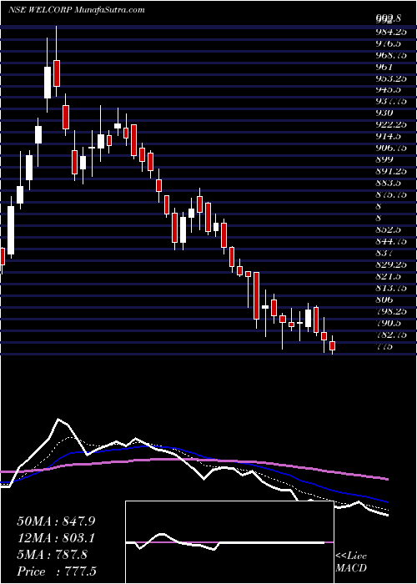Click the last red candlestick near 775
Viewport: 417px width, 584px height.
click(333, 345)
